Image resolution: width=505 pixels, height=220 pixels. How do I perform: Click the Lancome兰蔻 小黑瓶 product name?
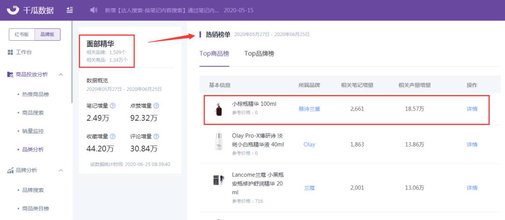(x=258, y=183)
